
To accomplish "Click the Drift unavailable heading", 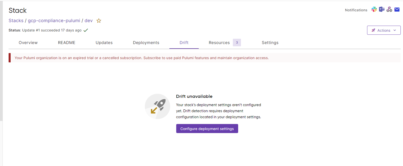I will 194,96.
